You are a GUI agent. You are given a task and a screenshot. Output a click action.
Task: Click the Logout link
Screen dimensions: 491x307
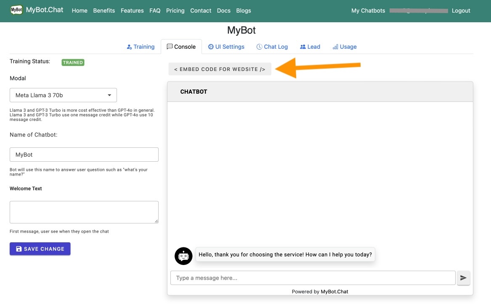(461, 10)
